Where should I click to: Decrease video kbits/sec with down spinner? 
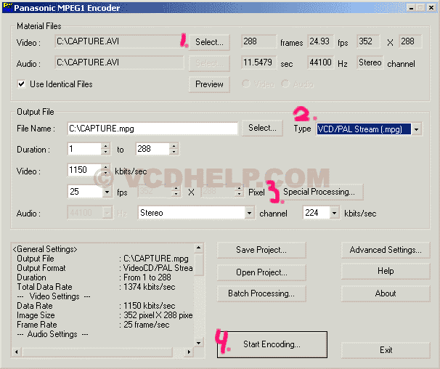click(105, 173)
